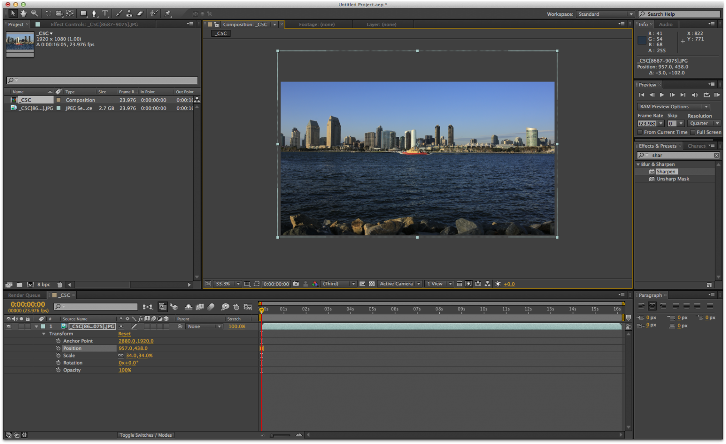This screenshot has width=726, height=444.
Task: Choose the Horizontal Type tool
Action: (105, 14)
